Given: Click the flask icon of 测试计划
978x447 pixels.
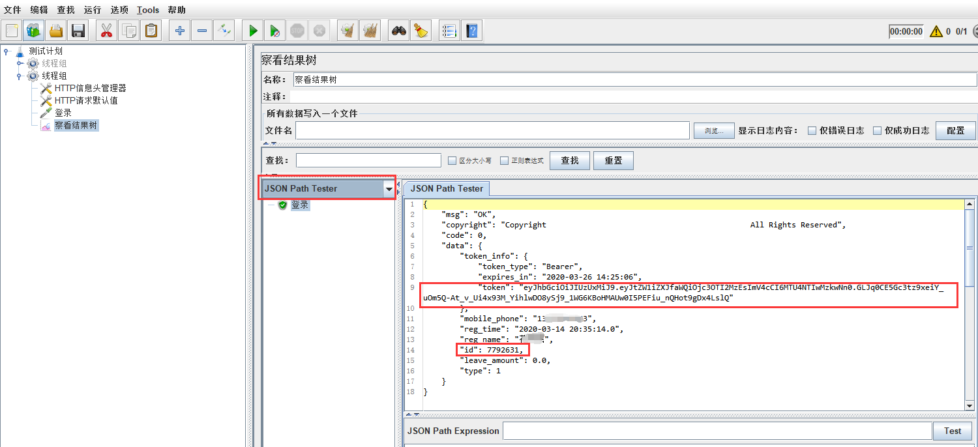Looking at the screenshot, I should 20,51.
